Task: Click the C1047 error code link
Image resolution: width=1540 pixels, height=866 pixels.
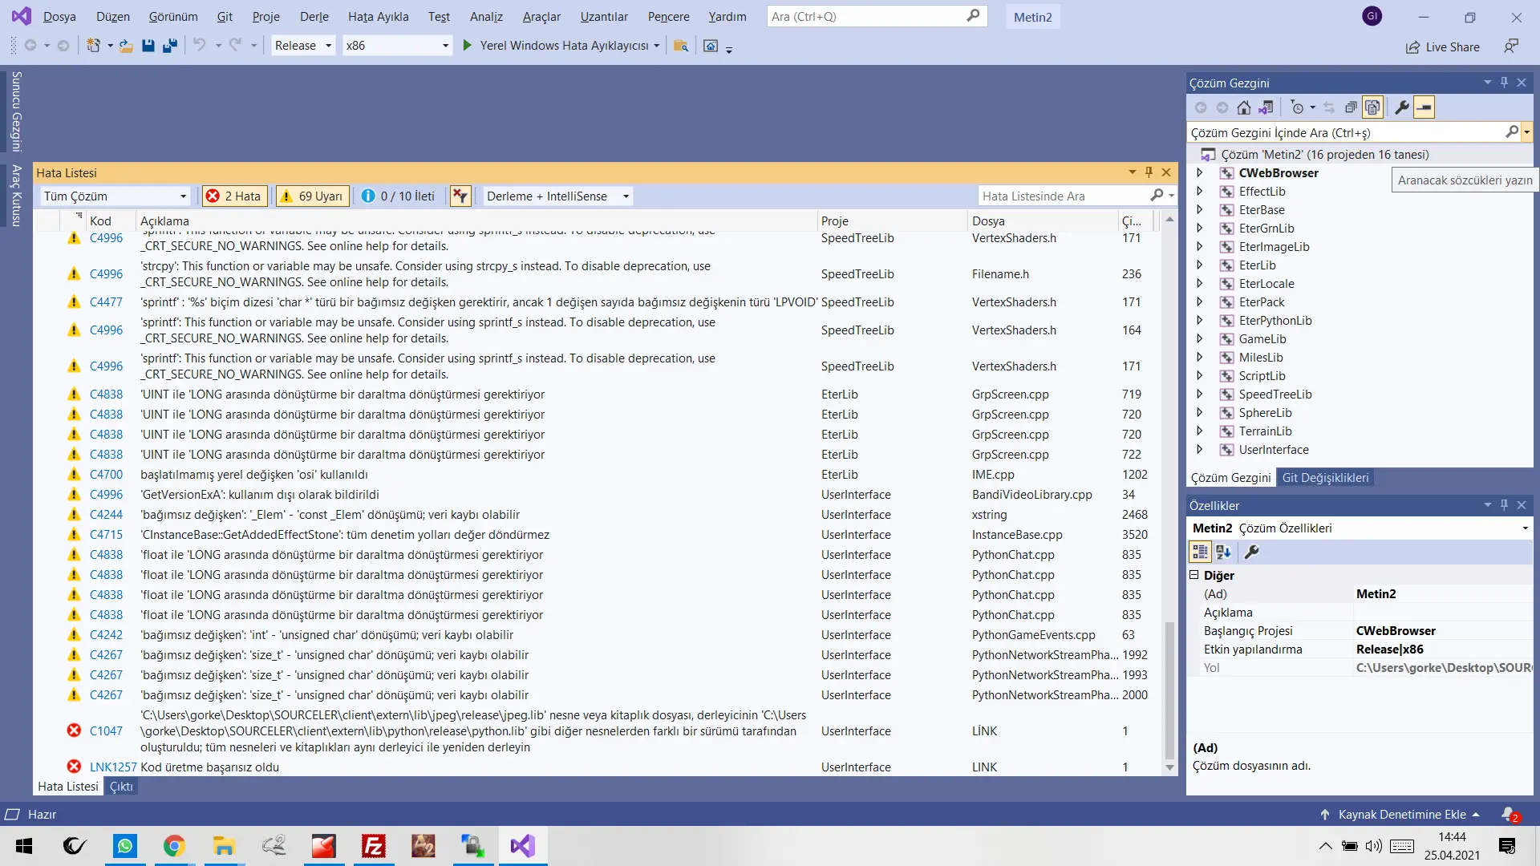Action: point(106,731)
